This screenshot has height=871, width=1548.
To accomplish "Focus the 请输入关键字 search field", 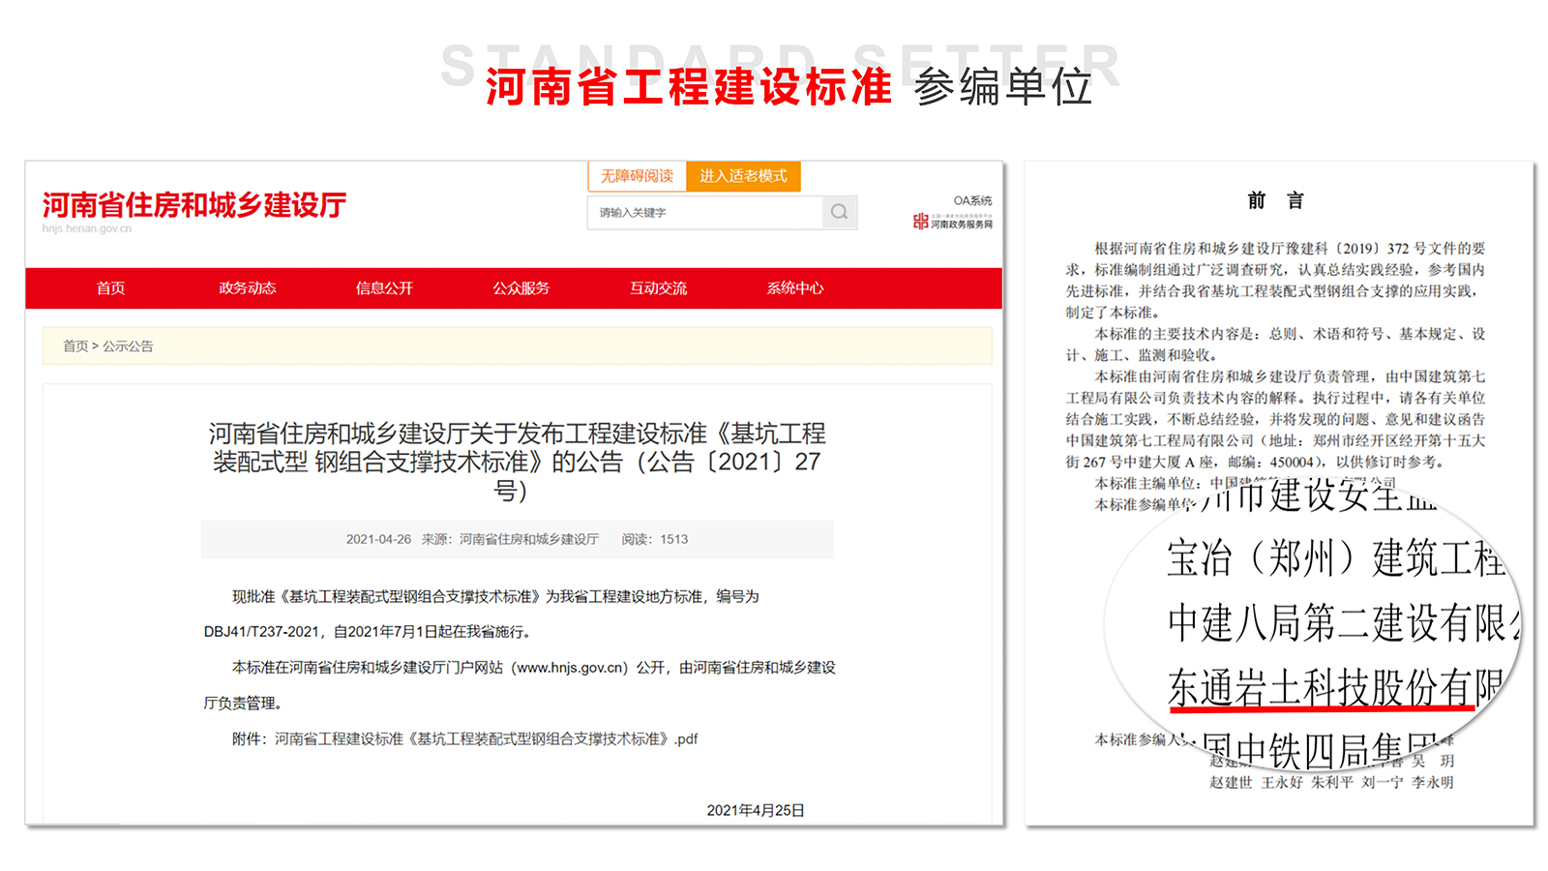I will 704,212.
